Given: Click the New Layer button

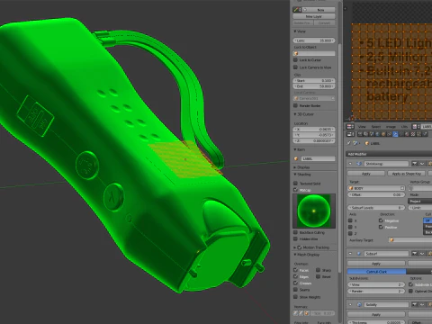Looking at the screenshot, I should point(314,16).
